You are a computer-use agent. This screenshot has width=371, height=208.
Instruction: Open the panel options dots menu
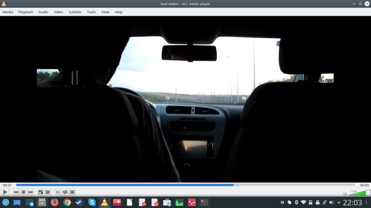(x=366, y=202)
